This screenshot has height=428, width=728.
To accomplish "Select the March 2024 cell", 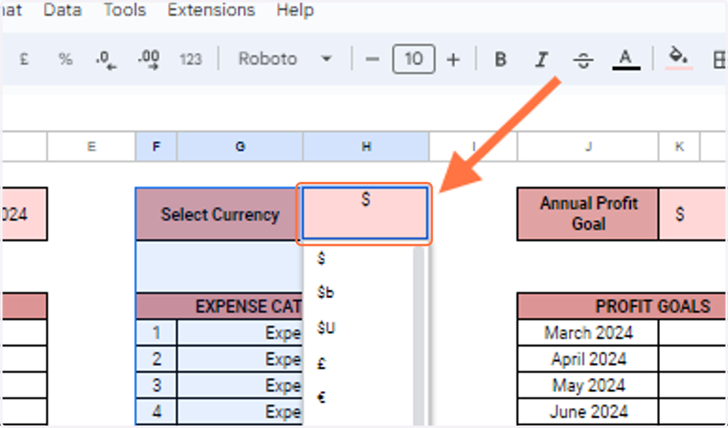I will [588, 333].
